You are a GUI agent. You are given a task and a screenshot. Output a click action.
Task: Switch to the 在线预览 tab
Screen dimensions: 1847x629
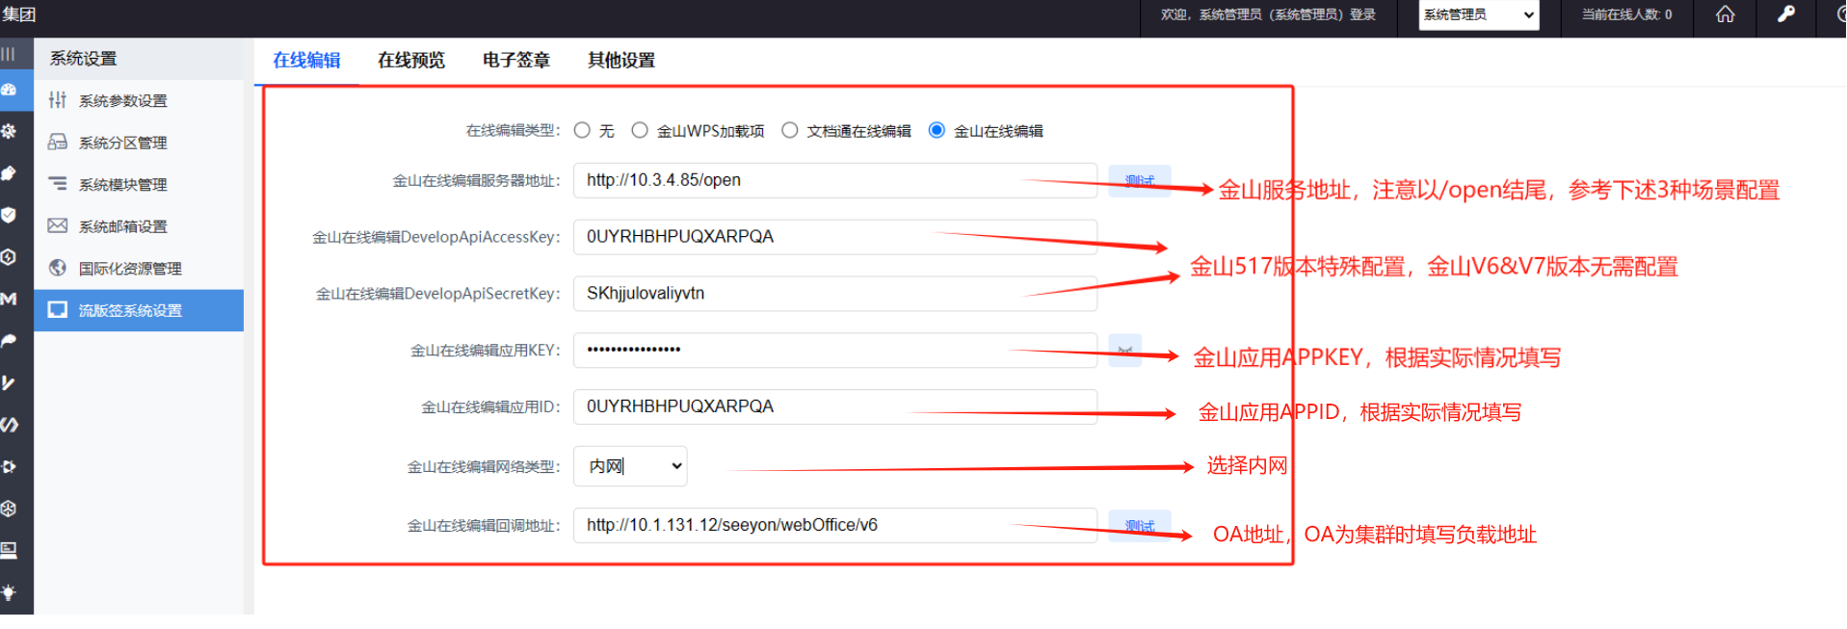pos(411,60)
